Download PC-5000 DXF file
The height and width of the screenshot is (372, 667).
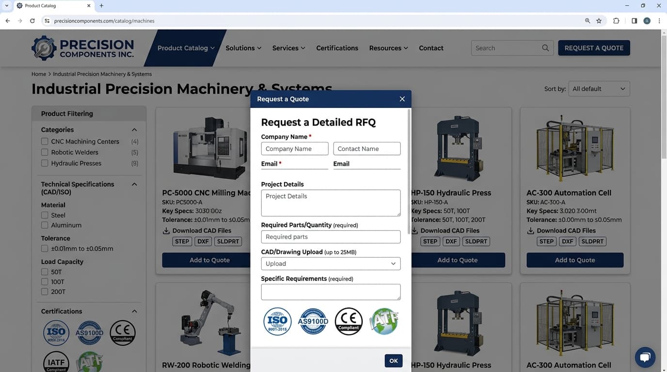pyautogui.click(x=203, y=241)
